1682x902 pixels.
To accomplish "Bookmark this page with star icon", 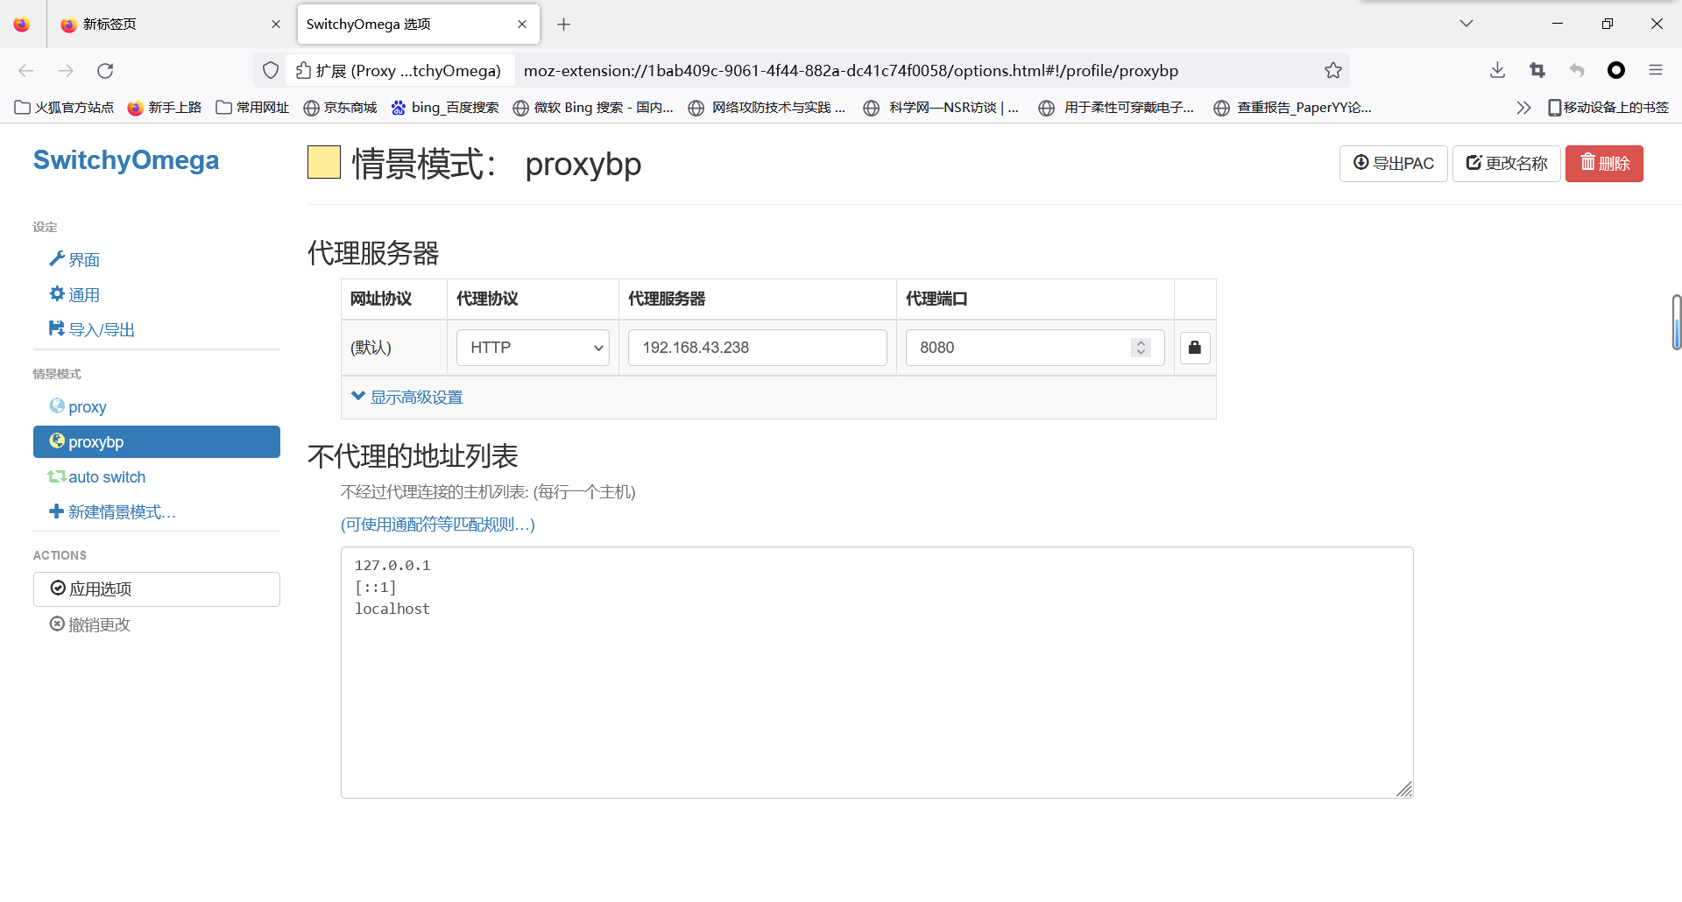I will 1333,71.
